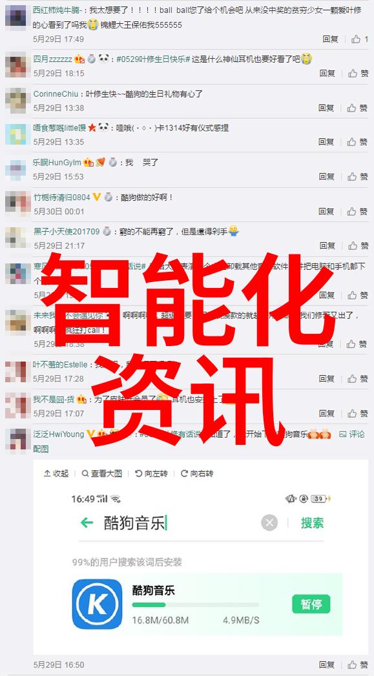Like 竹栀待清归0804's comment
374x676 pixels.
coord(358,211)
